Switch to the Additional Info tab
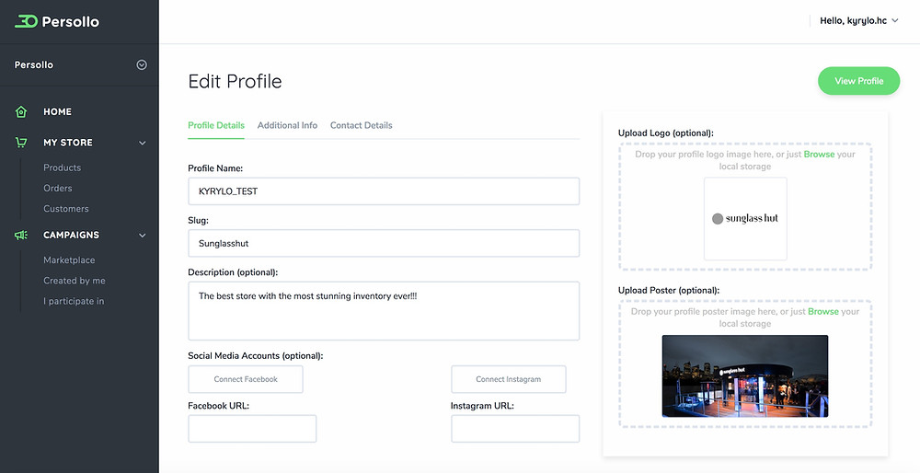This screenshot has height=473, width=920. (287, 125)
